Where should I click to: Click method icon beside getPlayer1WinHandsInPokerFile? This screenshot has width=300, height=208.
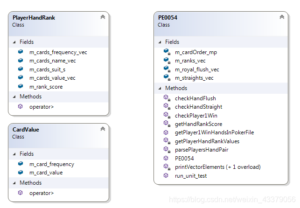(166, 132)
